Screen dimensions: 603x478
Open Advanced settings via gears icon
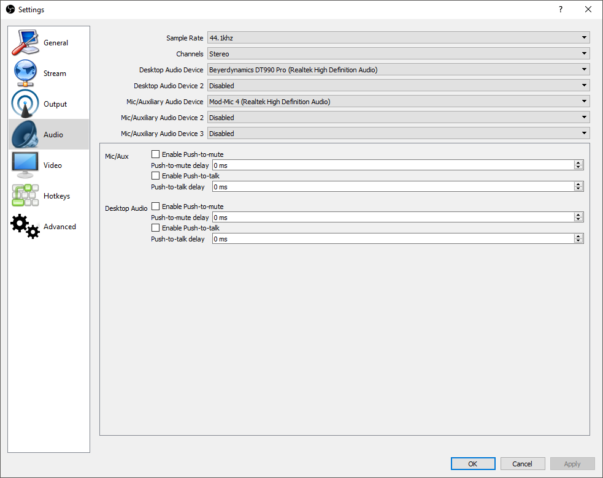point(25,226)
